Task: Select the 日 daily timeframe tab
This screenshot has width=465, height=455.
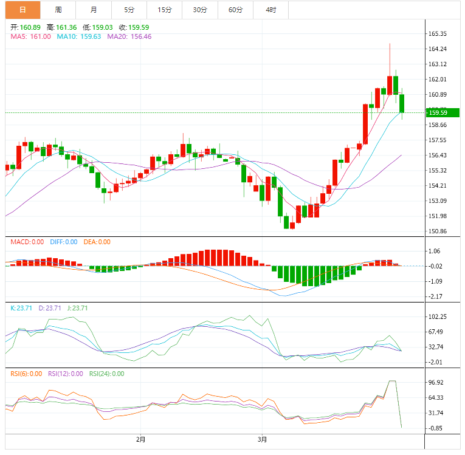Action: [22, 10]
